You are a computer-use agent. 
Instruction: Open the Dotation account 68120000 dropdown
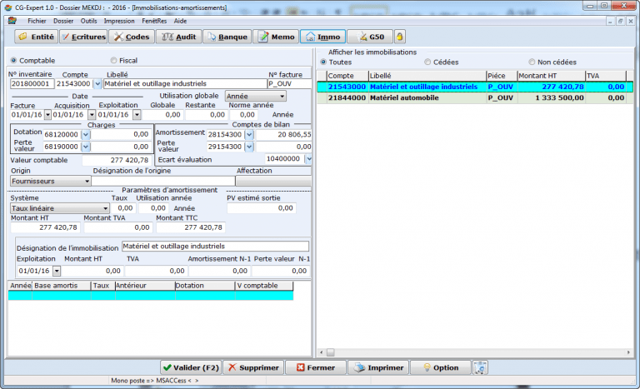[85, 134]
